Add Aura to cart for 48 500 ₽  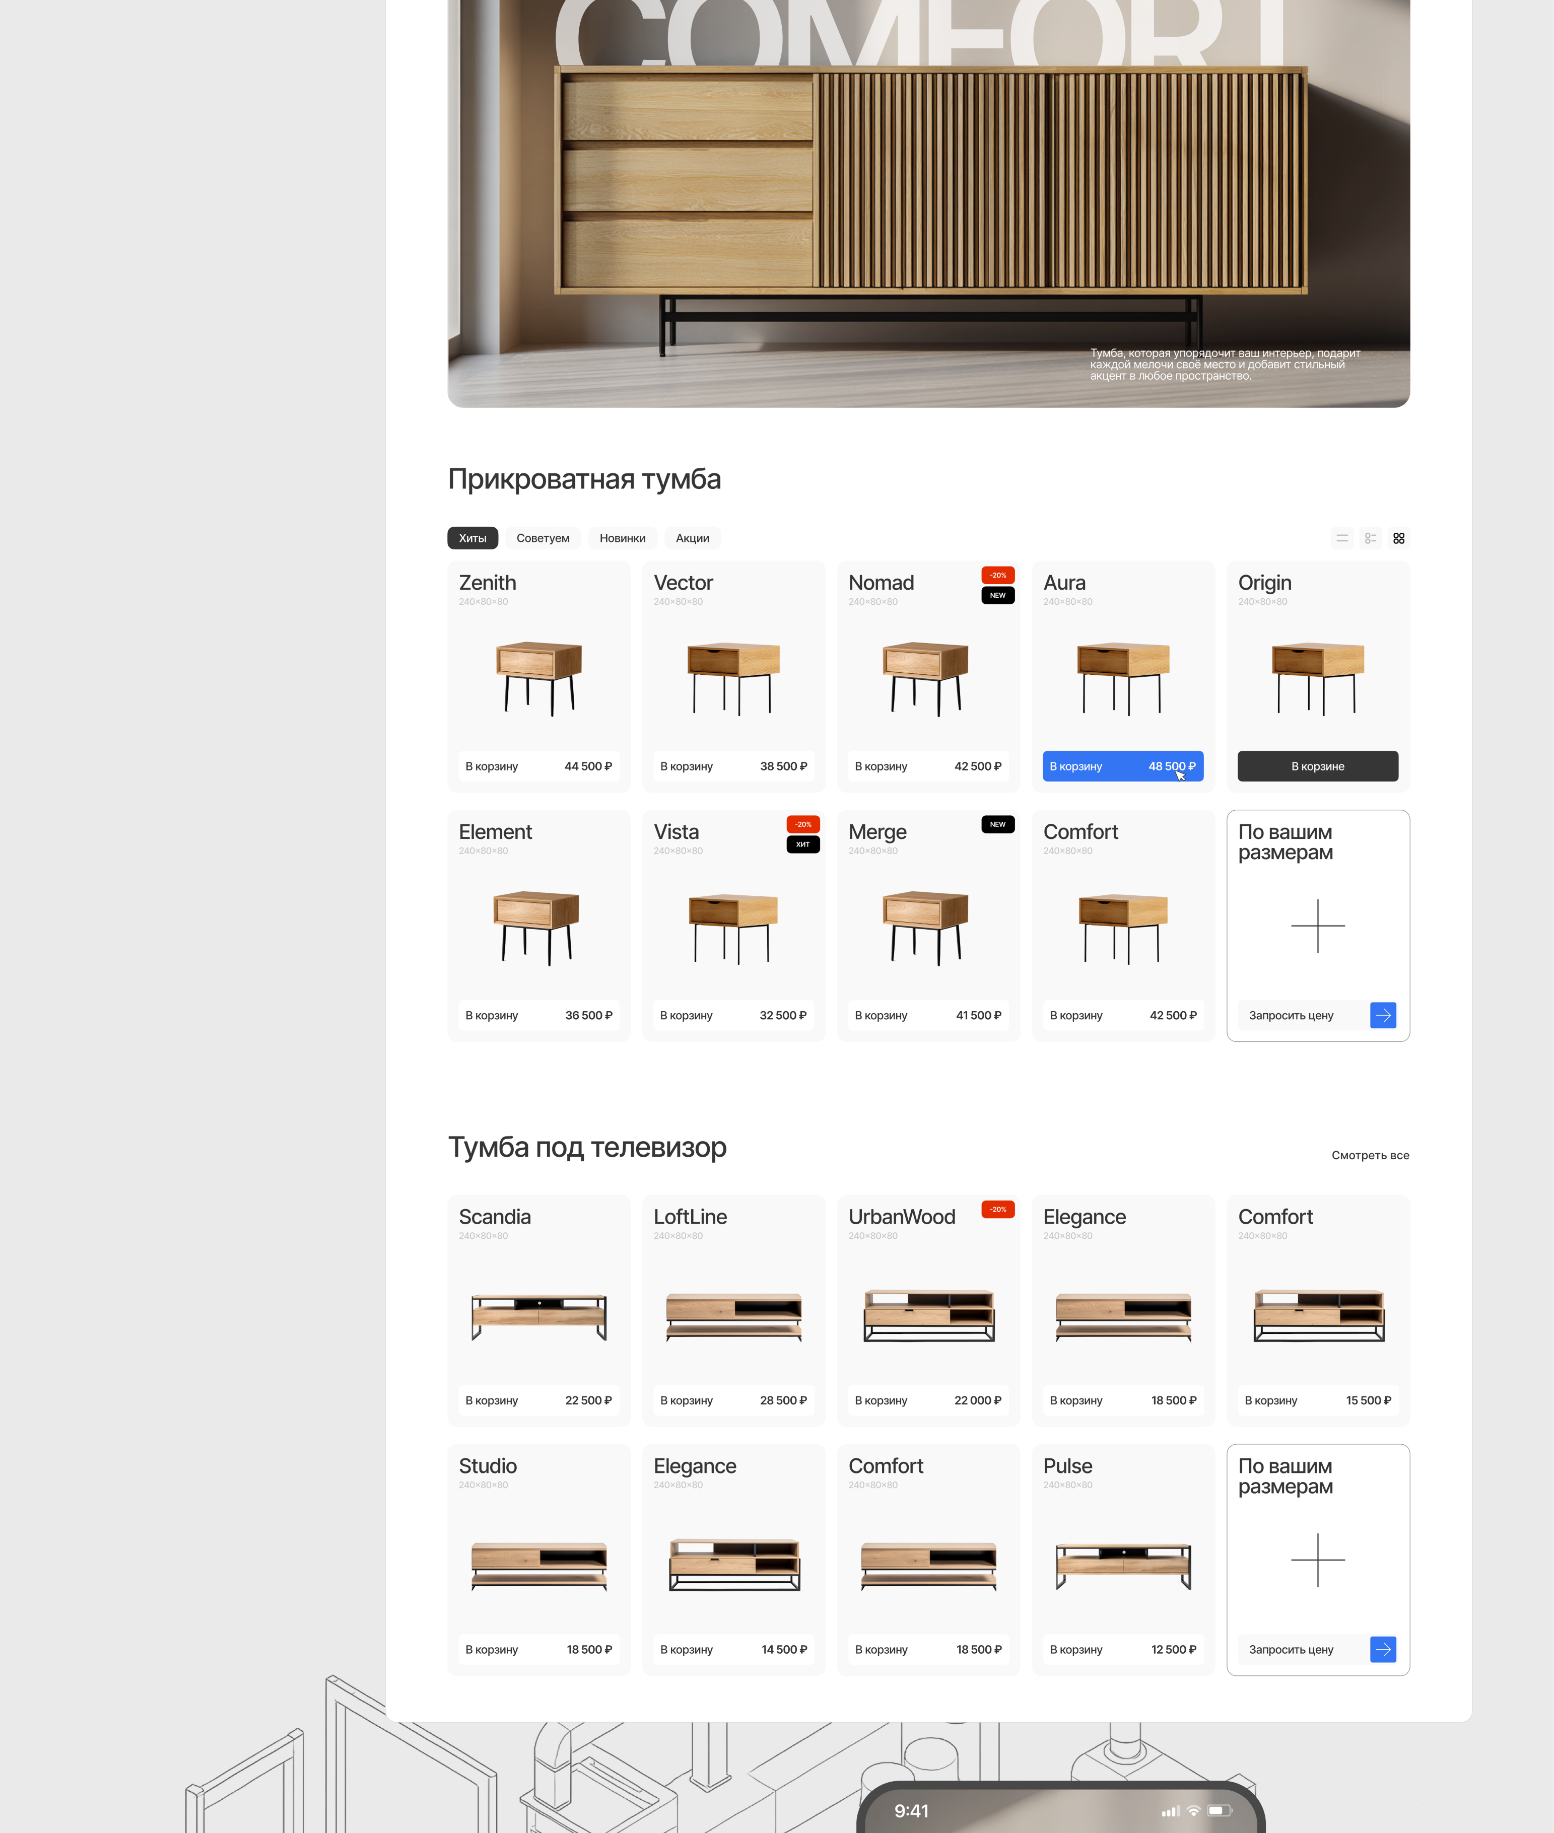1122,766
